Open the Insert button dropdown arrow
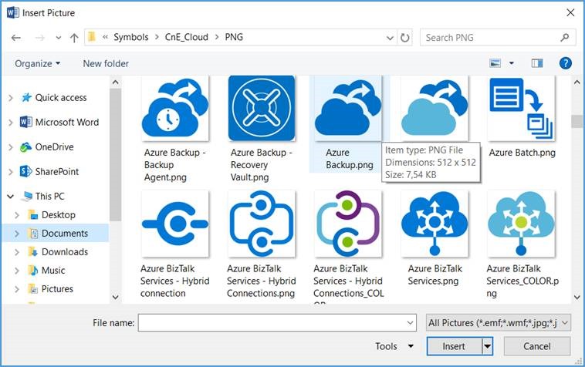Viewport: 585px width, 367px height. pos(487,346)
